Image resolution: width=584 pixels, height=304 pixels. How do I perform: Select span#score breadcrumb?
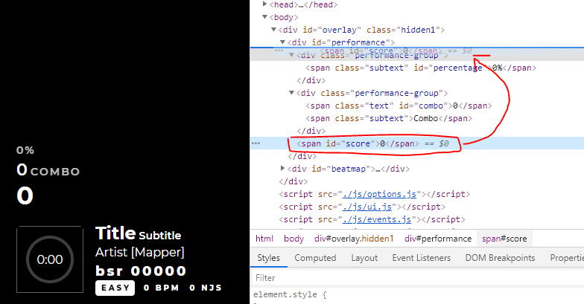tap(504, 239)
